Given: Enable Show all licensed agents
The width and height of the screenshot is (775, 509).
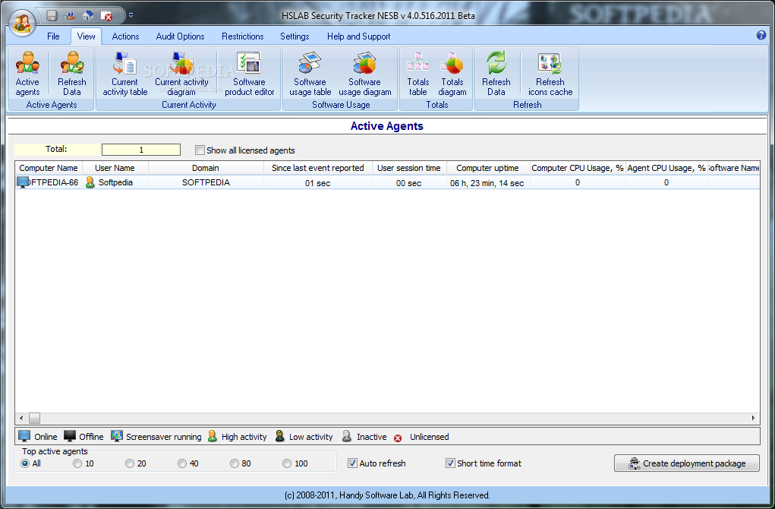Looking at the screenshot, I should 200,150.
